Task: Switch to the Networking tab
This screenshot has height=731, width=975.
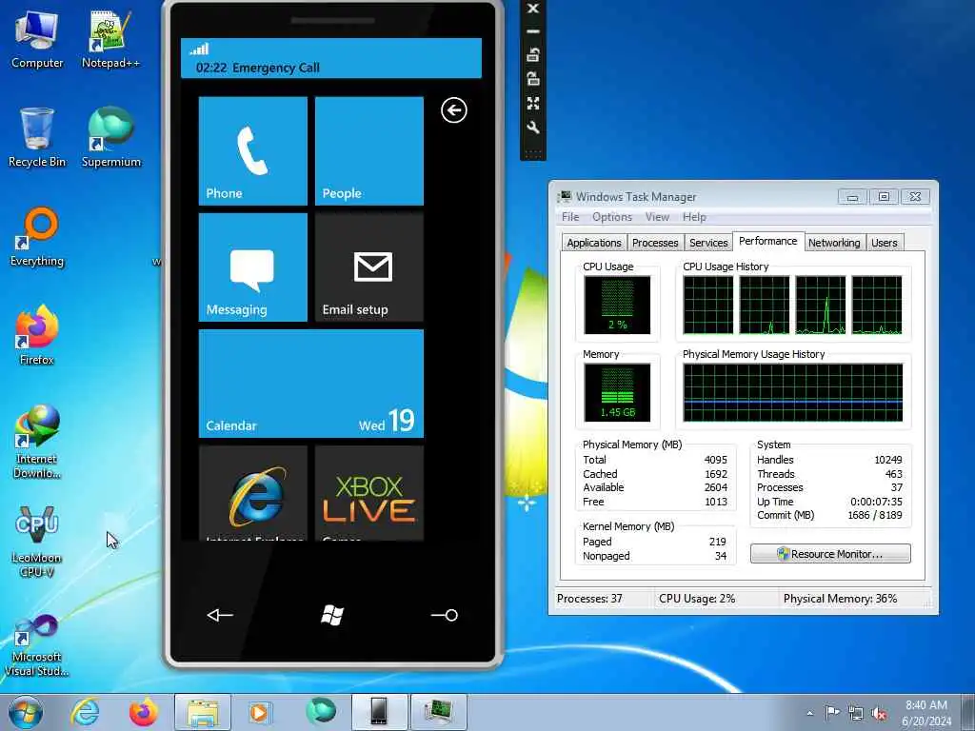Action: (x=834, y=243)
